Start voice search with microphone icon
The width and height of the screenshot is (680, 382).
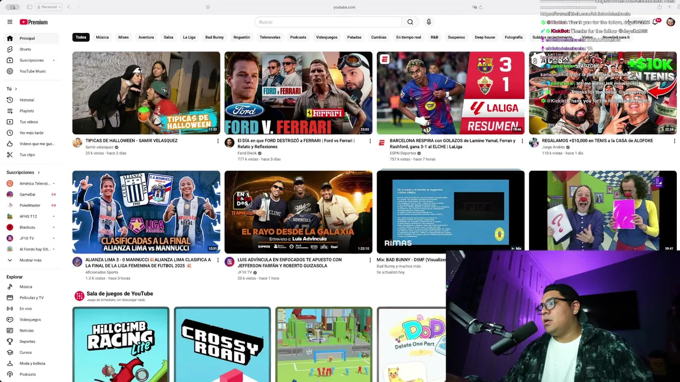[x=429, y=22]
